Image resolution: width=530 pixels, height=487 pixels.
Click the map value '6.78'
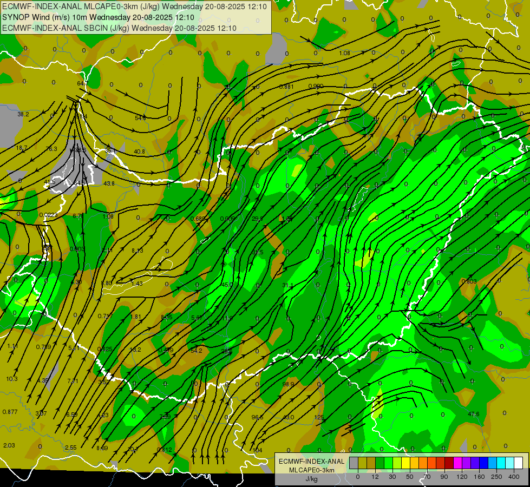pos(78,216)
